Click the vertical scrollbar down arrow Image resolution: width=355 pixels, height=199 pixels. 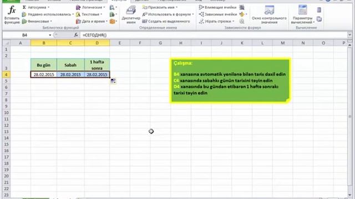(x=350, y=195)
